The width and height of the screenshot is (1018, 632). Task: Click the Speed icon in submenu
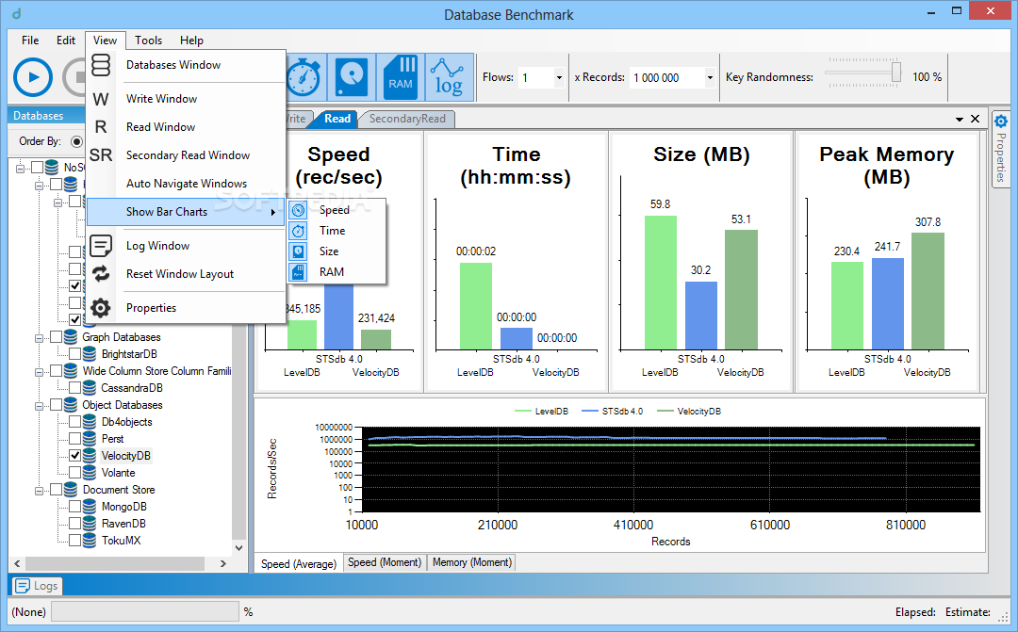298,210
